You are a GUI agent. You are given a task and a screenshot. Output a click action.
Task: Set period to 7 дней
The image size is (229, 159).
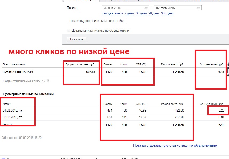[129, 13]
